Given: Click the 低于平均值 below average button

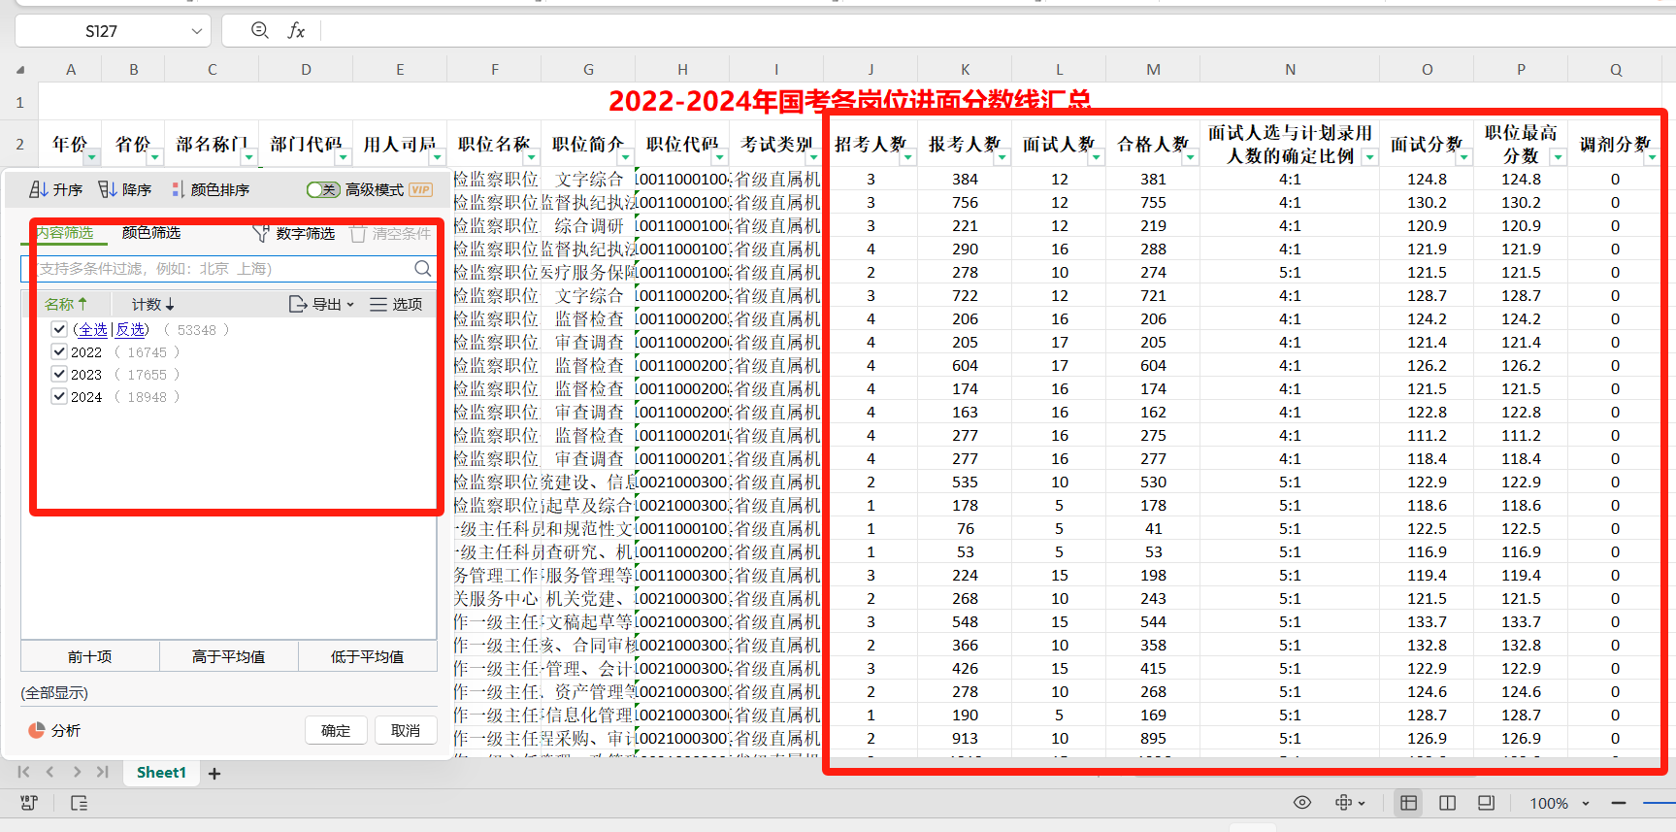Looking at the screenshot, I should 368,657.
